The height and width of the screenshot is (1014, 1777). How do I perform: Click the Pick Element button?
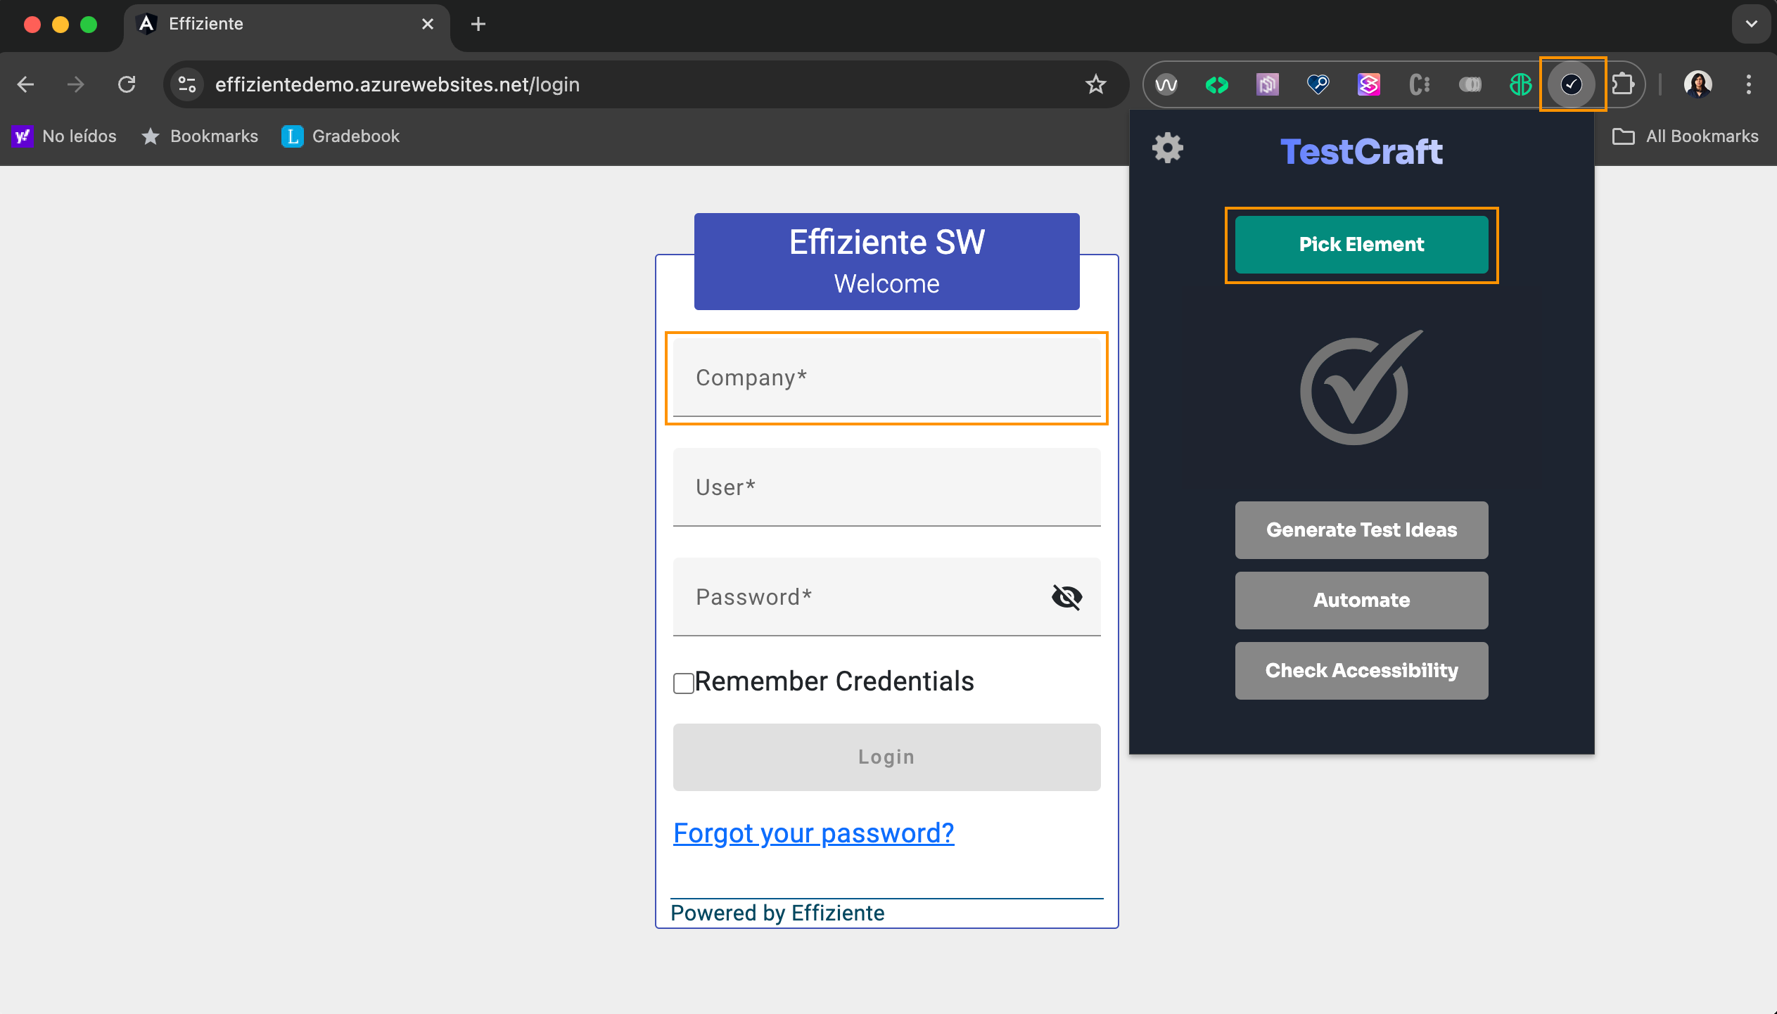click(1361, 245)
